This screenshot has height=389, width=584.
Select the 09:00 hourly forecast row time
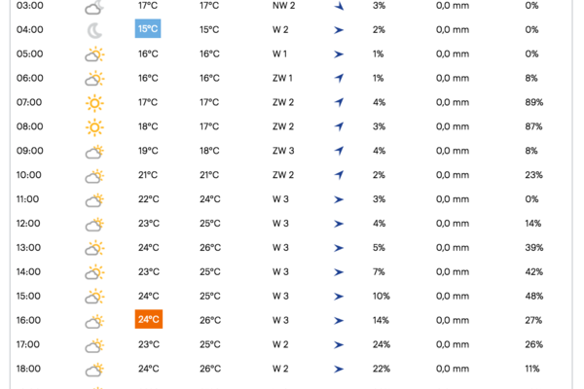point(30,151)
